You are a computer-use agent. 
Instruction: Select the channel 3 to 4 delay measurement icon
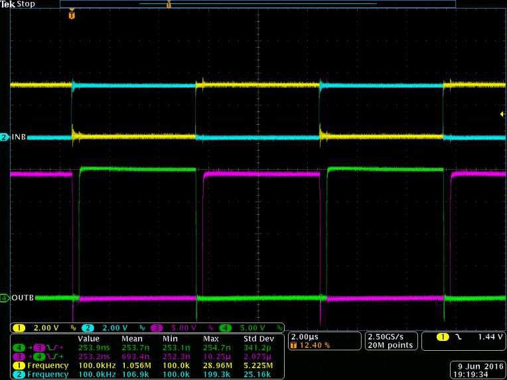(x=38, y=357)
